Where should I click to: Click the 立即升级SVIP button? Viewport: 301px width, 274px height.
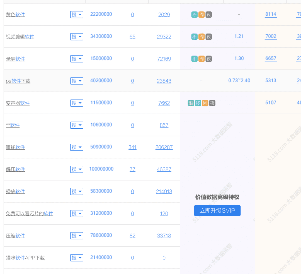click(217, 211)
